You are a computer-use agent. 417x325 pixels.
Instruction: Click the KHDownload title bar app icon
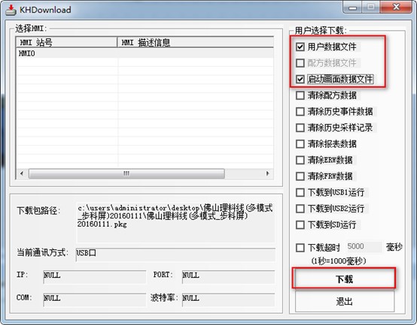pos(11,10)
